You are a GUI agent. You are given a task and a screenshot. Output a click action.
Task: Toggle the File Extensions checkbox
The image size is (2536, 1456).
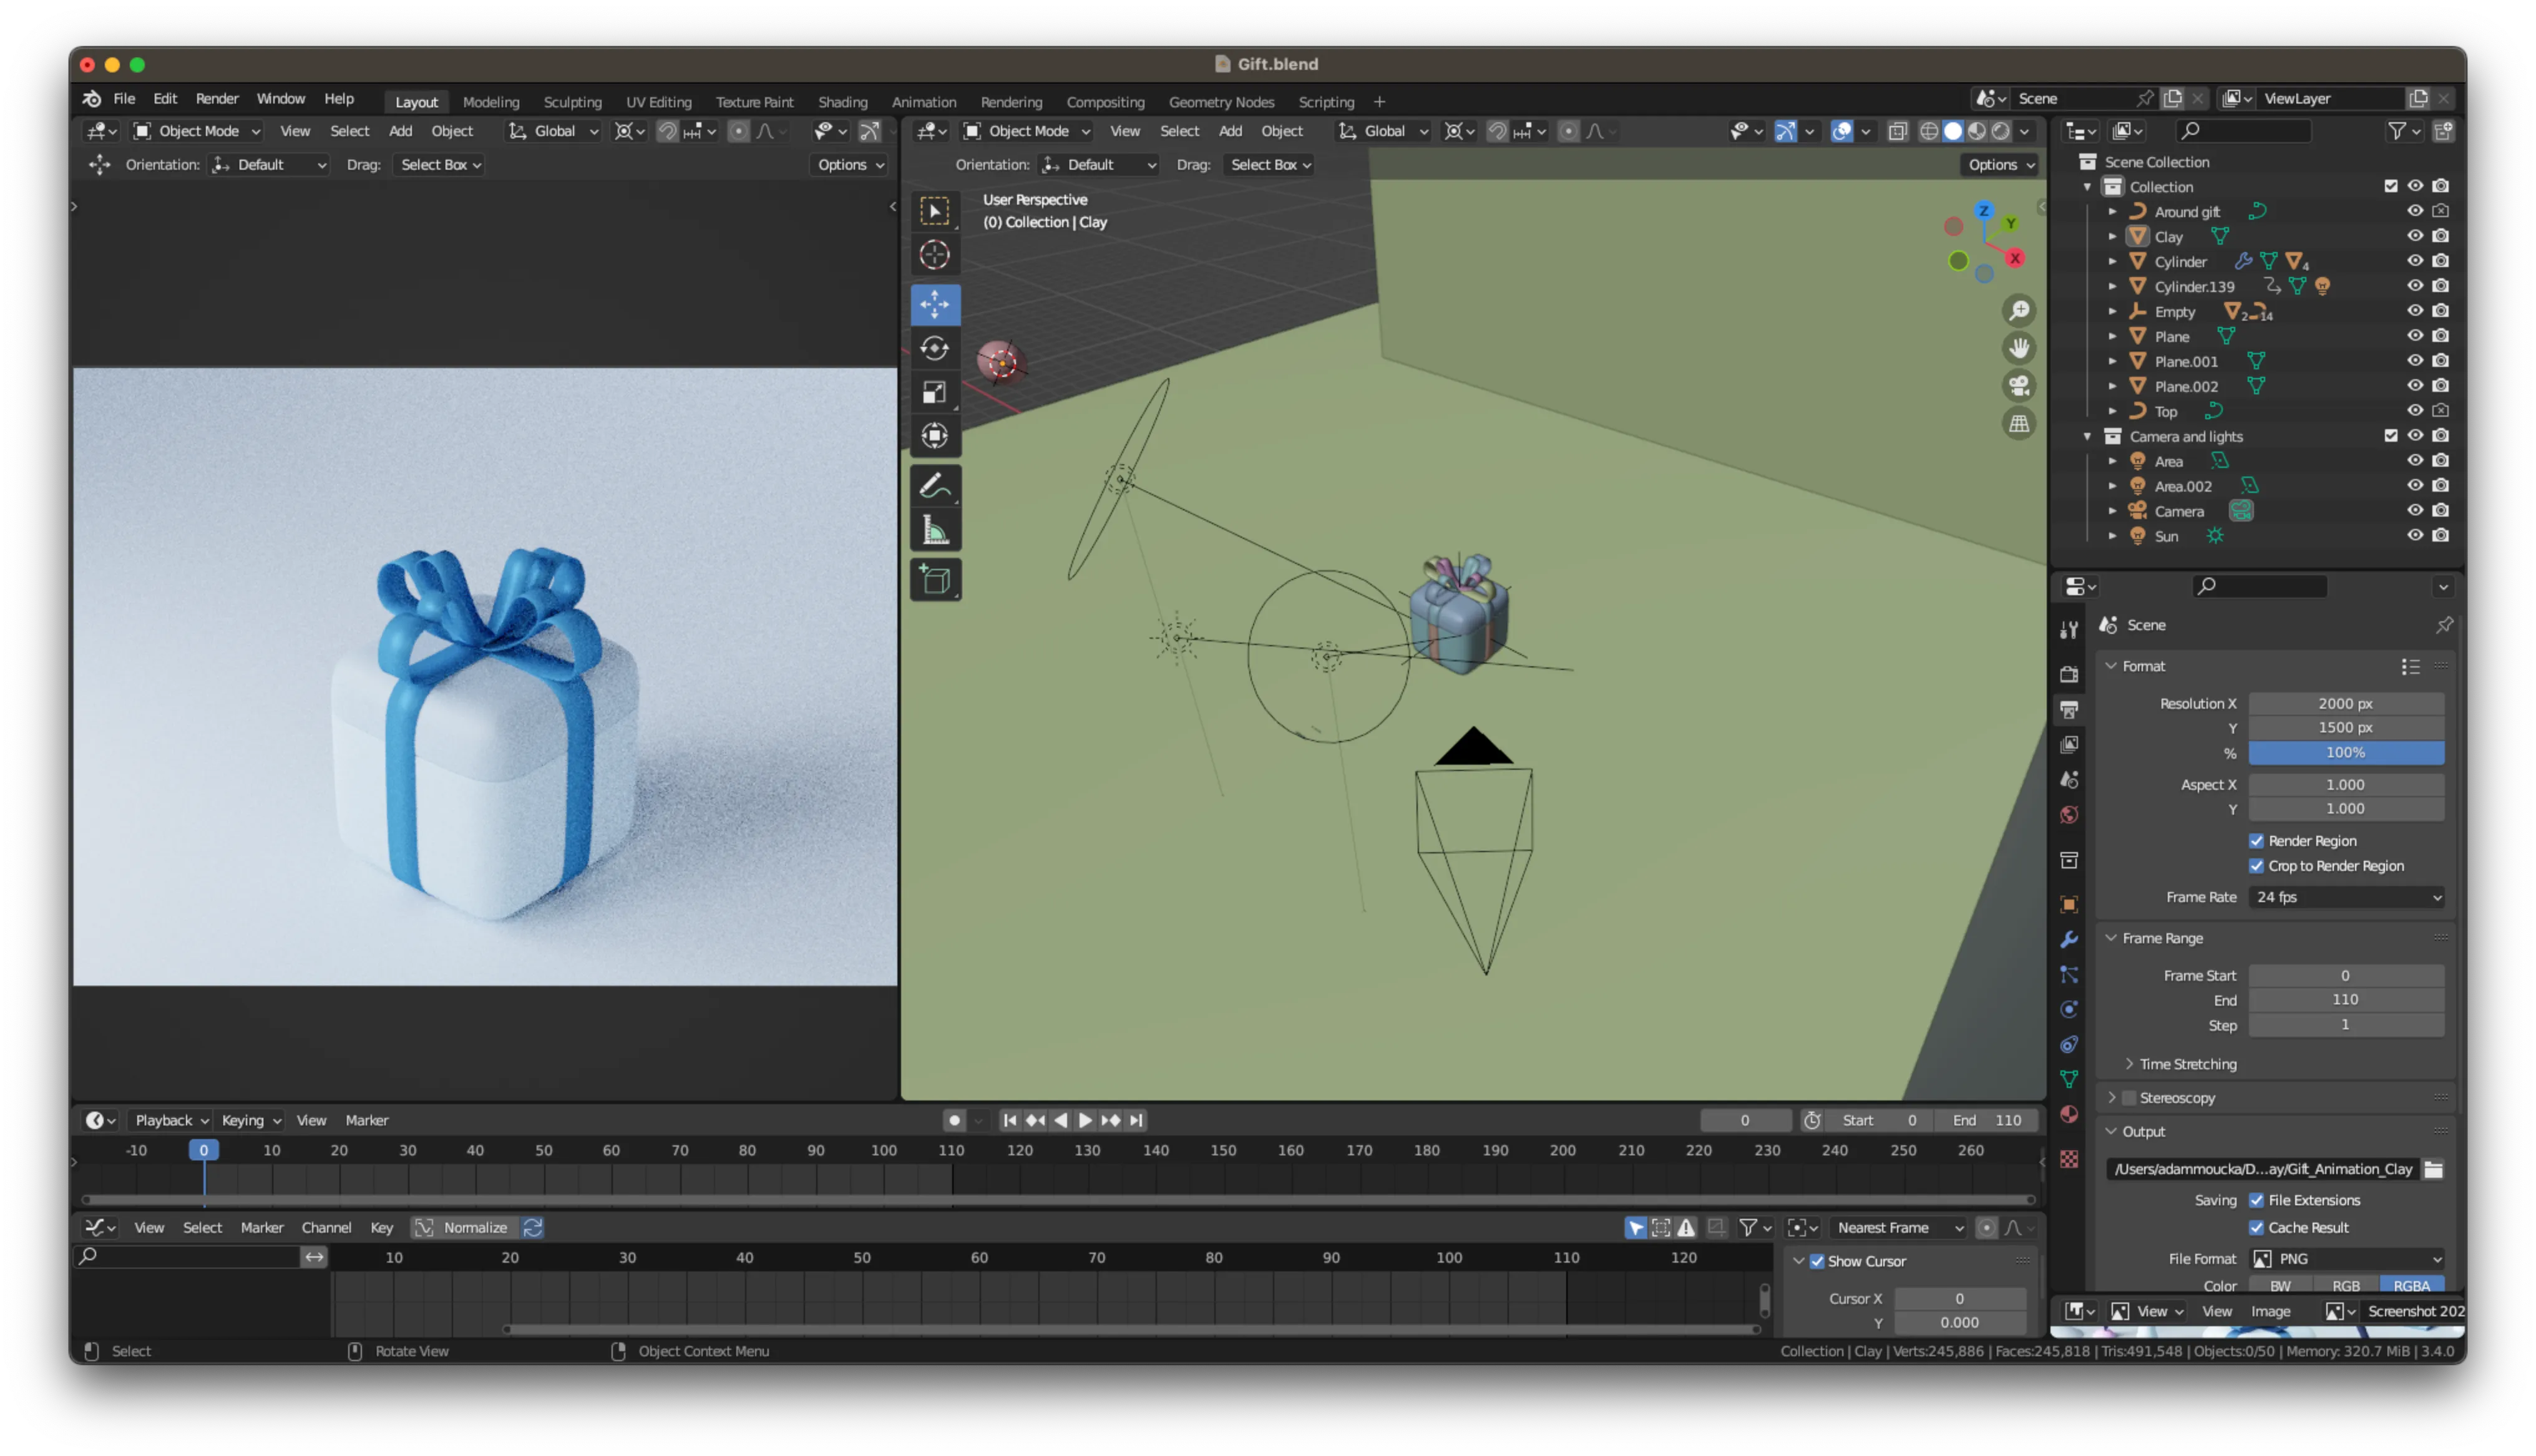click(2256, 1200)
